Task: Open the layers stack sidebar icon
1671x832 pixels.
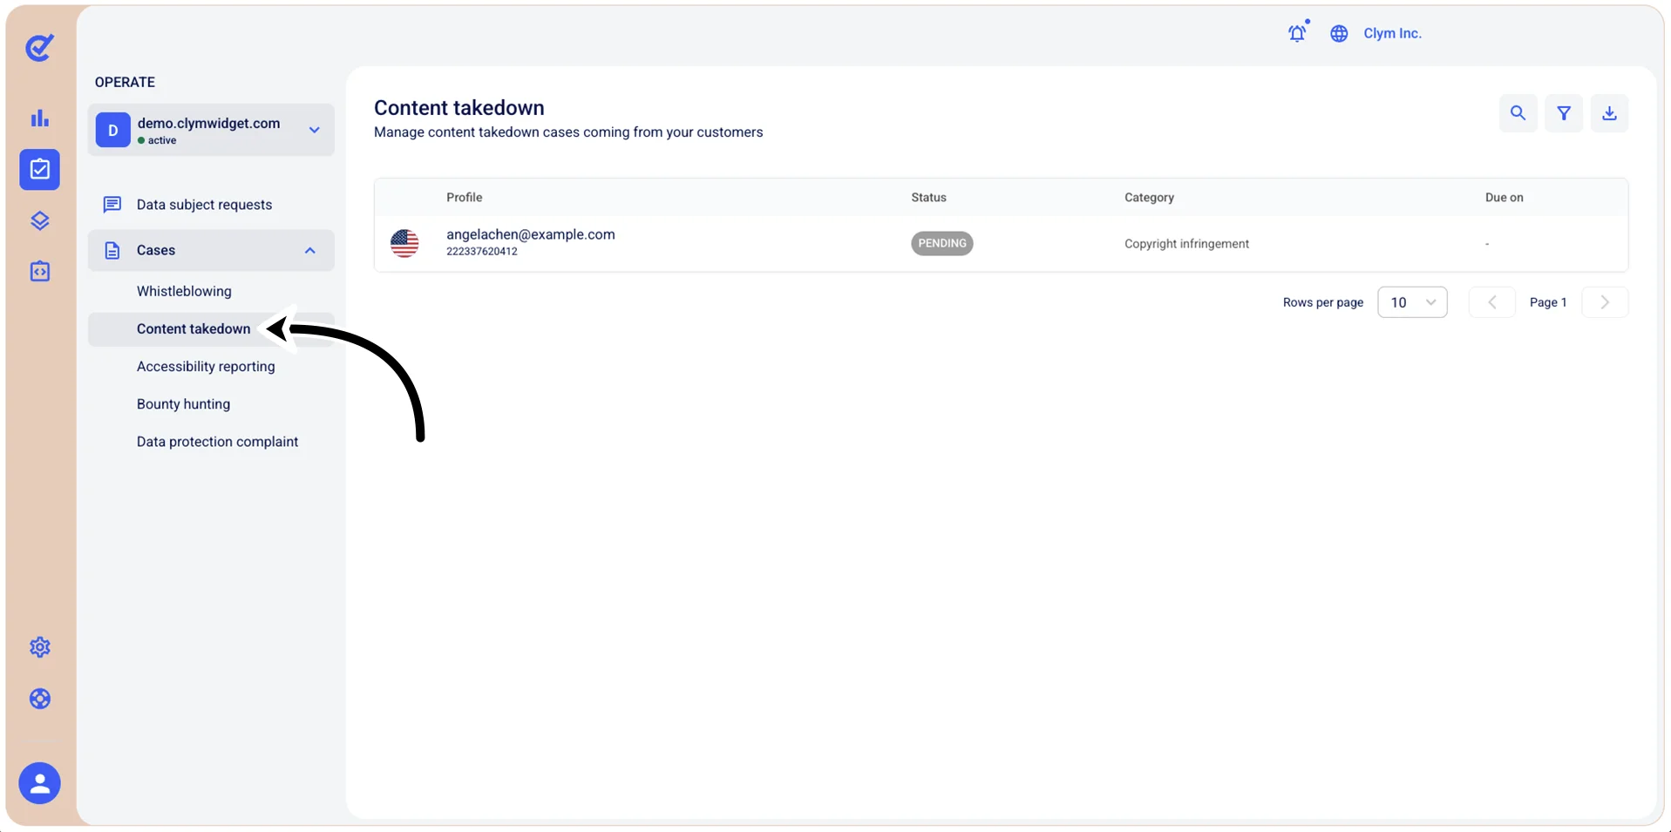Action: tap(40, 220)
